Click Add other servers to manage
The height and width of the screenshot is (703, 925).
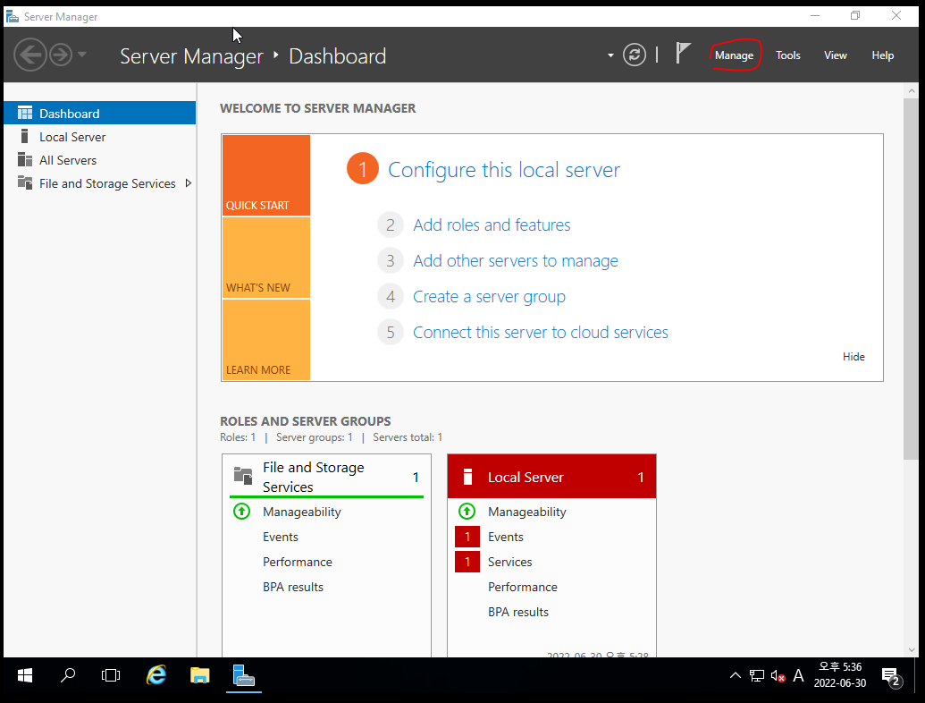pyautogui.click(x=516, y=261)
